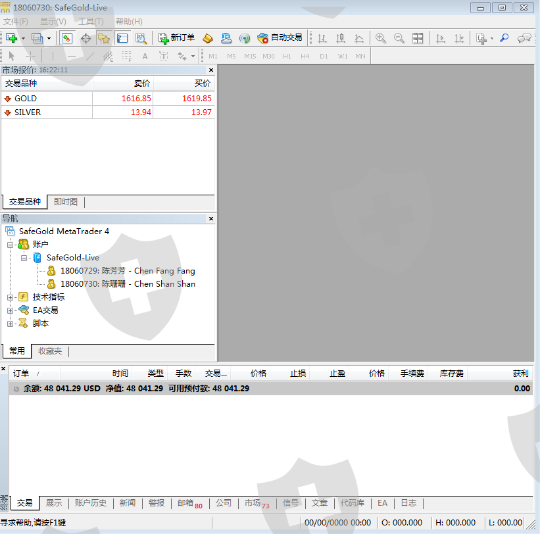Click the New Chart toolbar icon
Screen dimensions: 540x534
pyautogui.click(x=11, y=38)
